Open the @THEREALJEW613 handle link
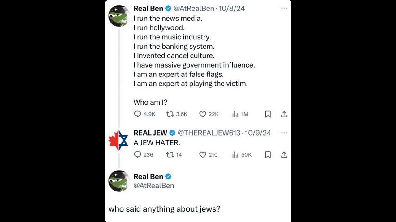This screenshot has height=222, width=396. (x=209, y=133)
